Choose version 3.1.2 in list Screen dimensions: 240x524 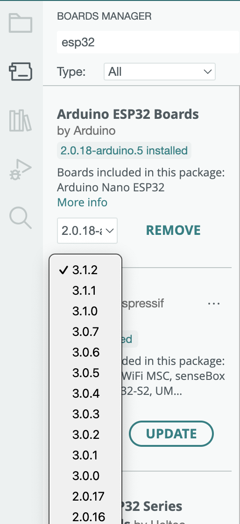click(x=85, y=270)
